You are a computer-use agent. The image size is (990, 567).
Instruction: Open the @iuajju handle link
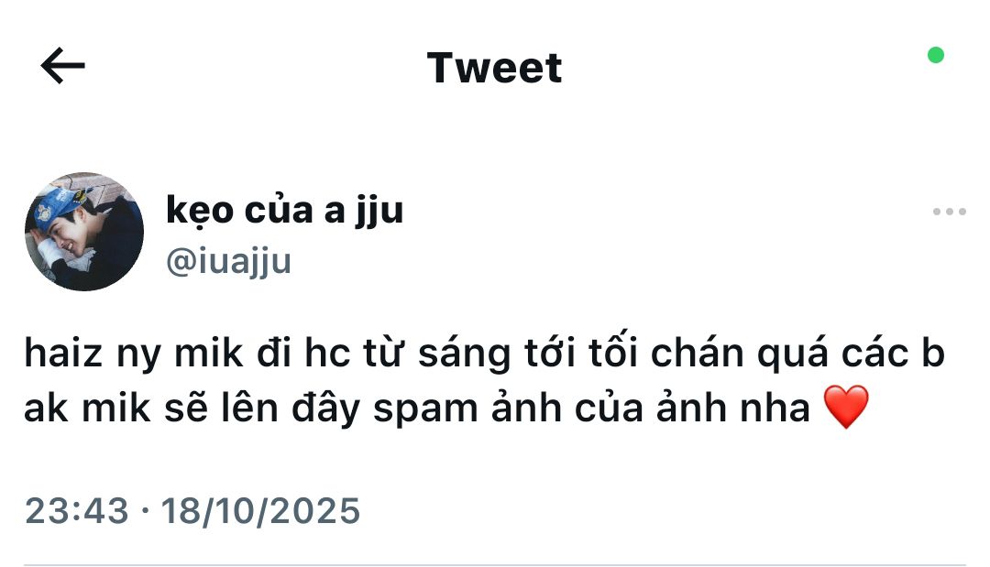[x=228, y=262]
